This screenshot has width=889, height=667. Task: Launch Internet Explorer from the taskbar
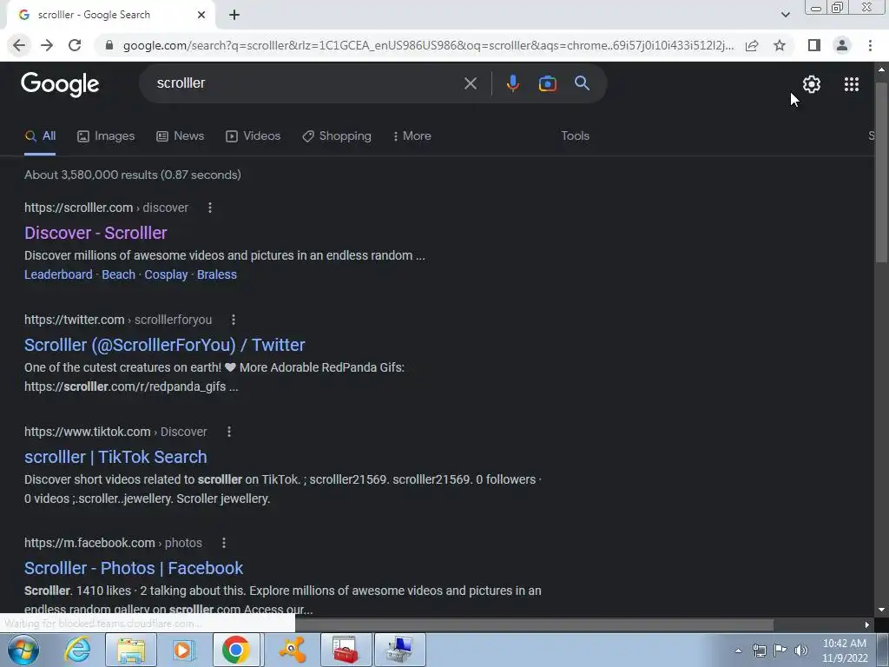tap(77, 650)
